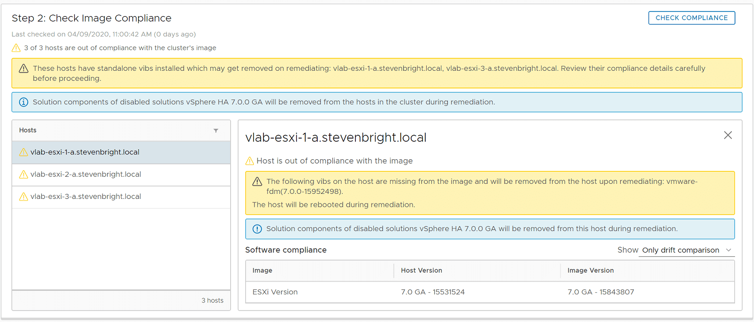754x322 pixels.
Task: Click the 3 hosts count label
Action: pyautogui.click(x=213, y=300)
